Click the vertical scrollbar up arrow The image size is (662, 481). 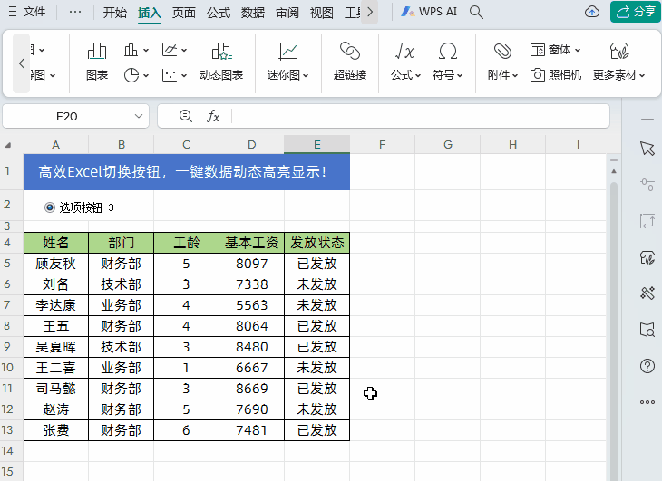(614, 171)
